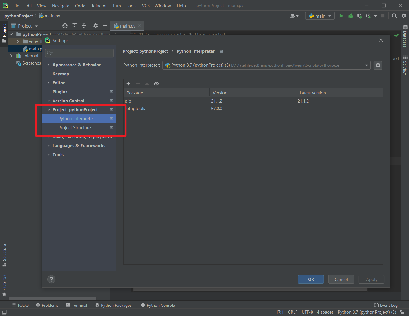Click Cancel in the Settings dialog
The width and height of the screenshot is (409, 316).
tap(341, 279)
